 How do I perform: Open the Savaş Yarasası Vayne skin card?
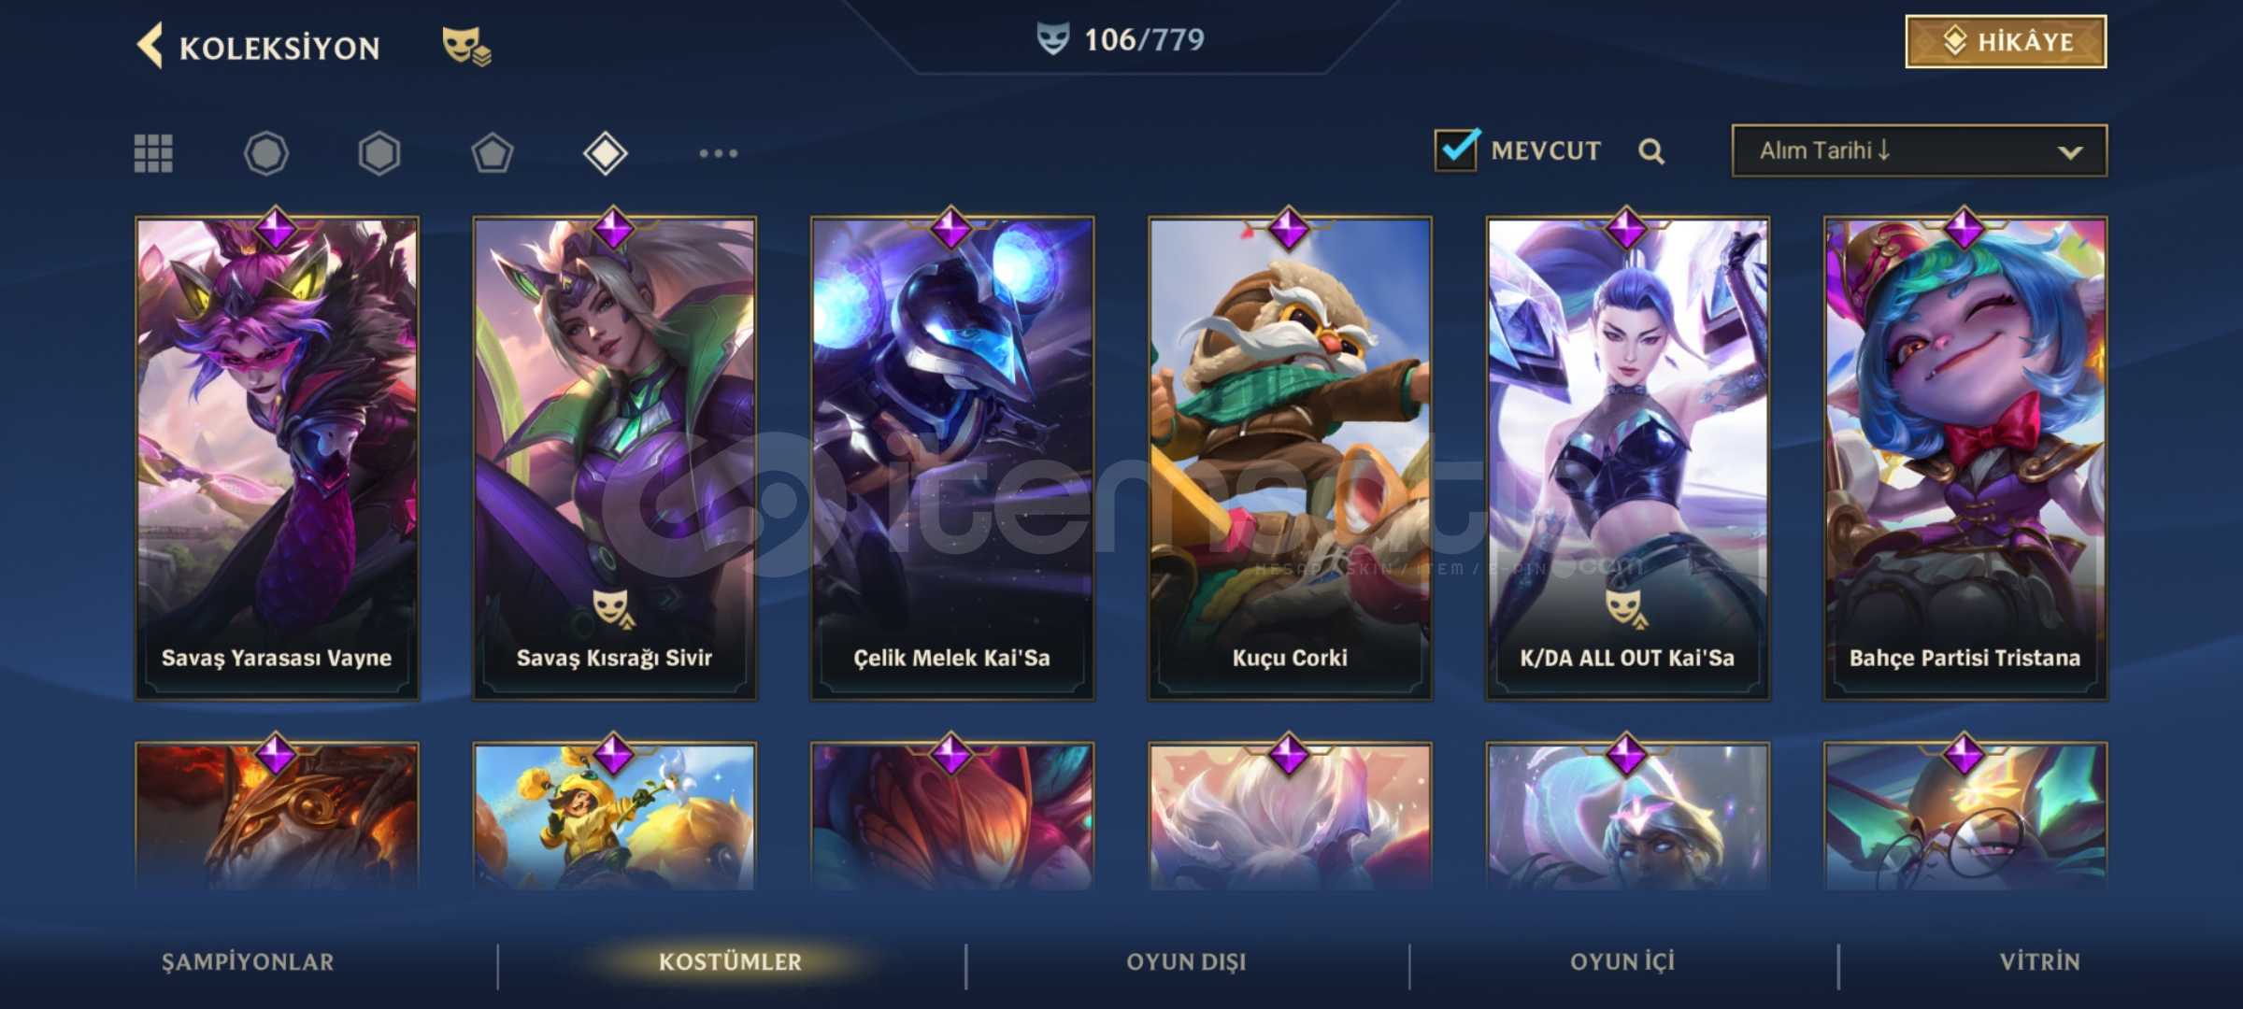pyautogui.click(x=277, y=458)
